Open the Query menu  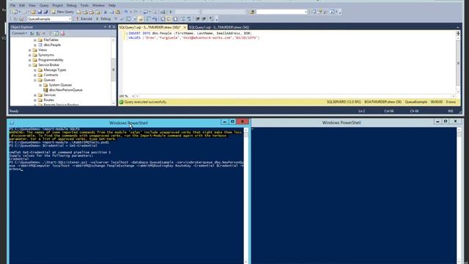(x=44, y=5)
